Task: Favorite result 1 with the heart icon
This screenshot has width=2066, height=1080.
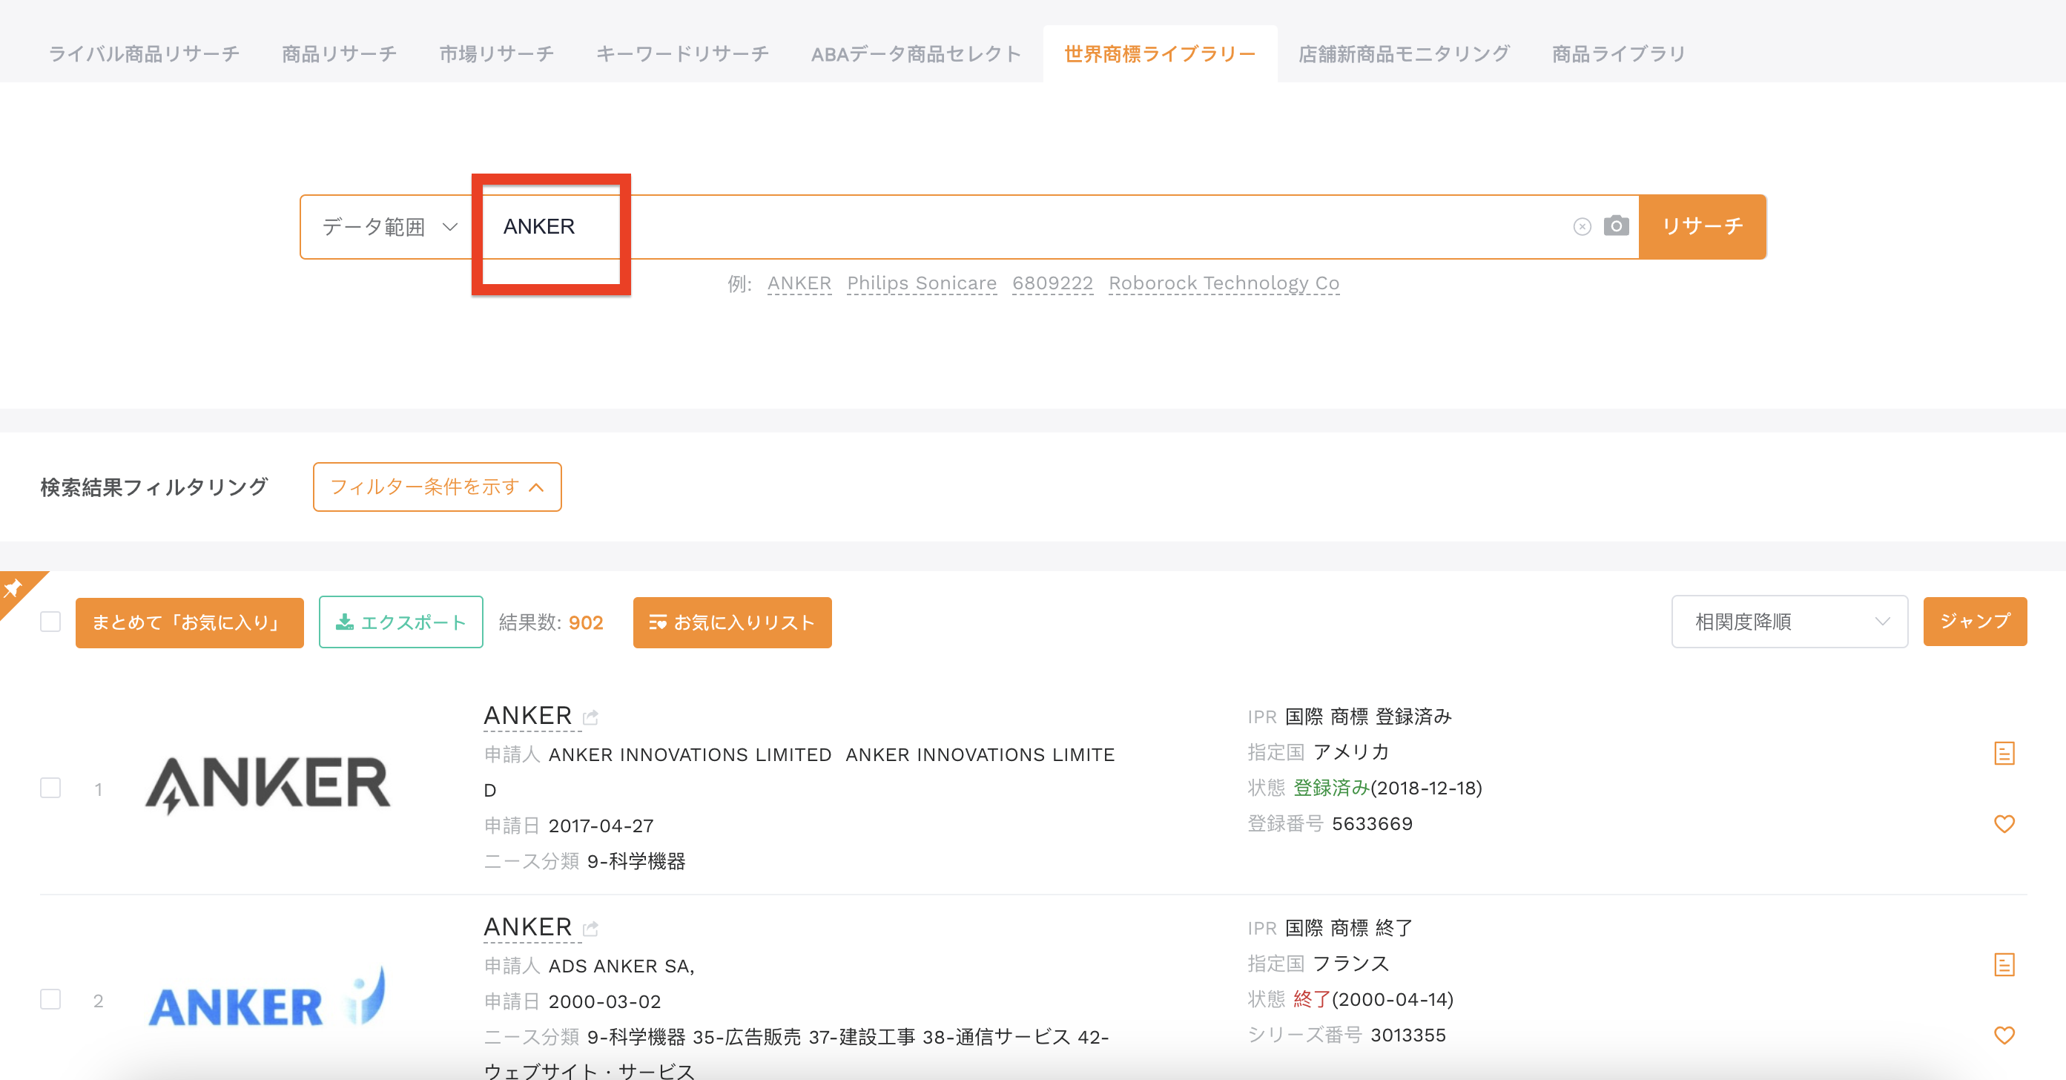Action: coord(2004,823)
